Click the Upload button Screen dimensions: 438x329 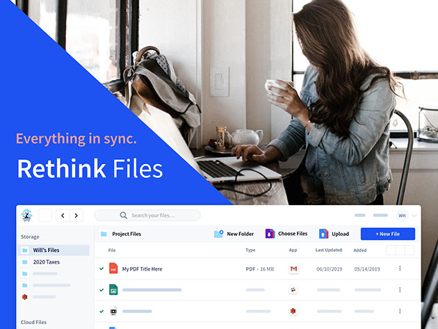pos(334,234)
